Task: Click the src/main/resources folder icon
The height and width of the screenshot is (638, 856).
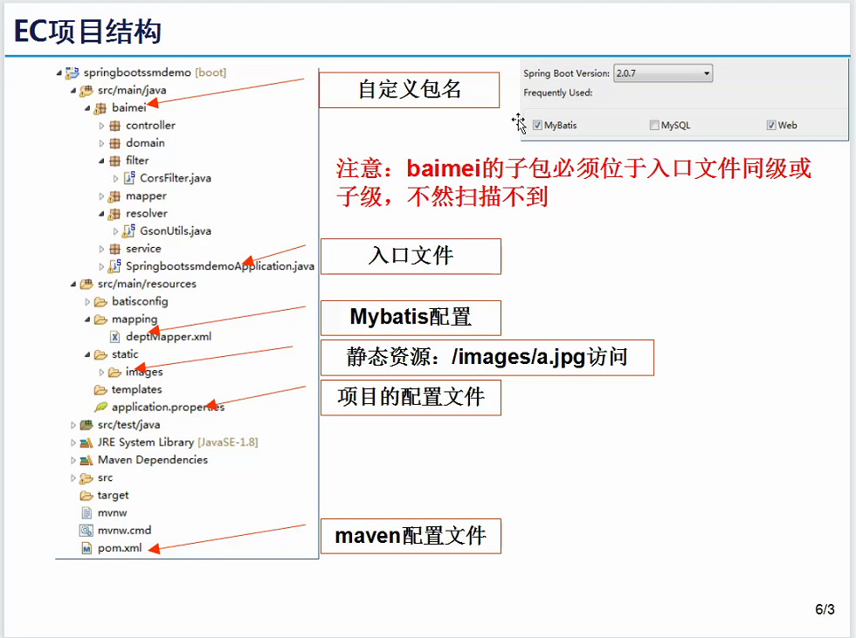Action: point(86,285)
